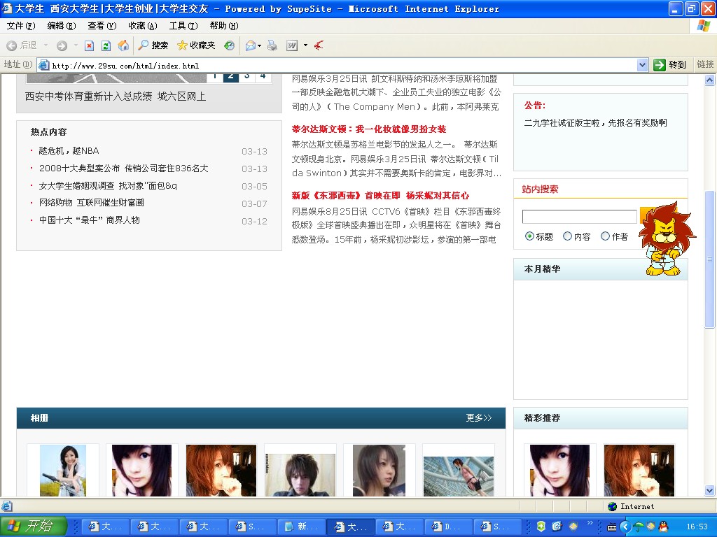This screenshot has width=717, height=537.
Task: Click the IE icon in status bar
Action: pyautogui.click(x=6, y=506)
